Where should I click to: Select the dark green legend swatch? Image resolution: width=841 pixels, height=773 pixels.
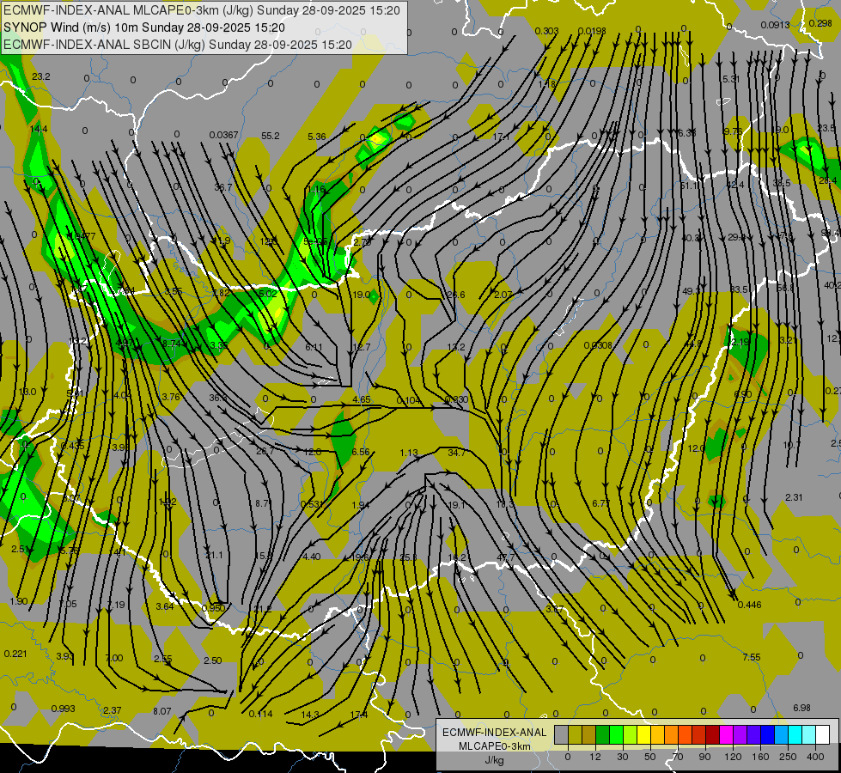[x=602, y=734]
